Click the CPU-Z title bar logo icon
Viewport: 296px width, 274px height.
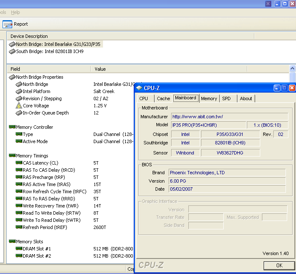click(x=139, y=88)
